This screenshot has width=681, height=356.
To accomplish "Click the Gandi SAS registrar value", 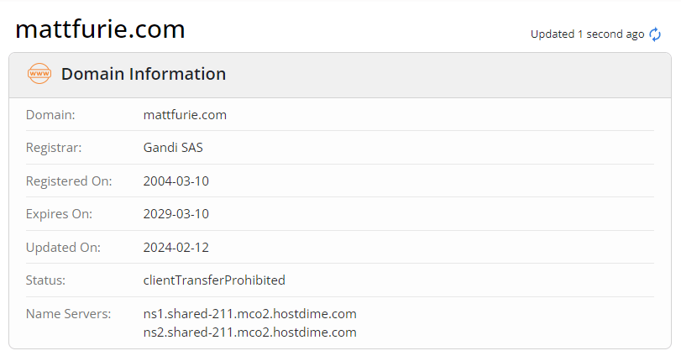I will [173, 148].
